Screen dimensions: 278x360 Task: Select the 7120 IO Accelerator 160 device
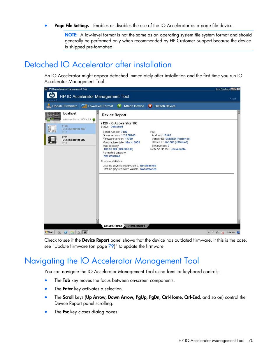coord(70,129)
